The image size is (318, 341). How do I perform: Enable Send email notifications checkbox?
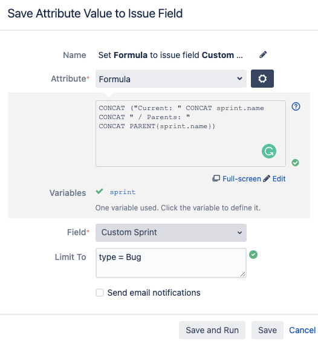tap(100, 293)
